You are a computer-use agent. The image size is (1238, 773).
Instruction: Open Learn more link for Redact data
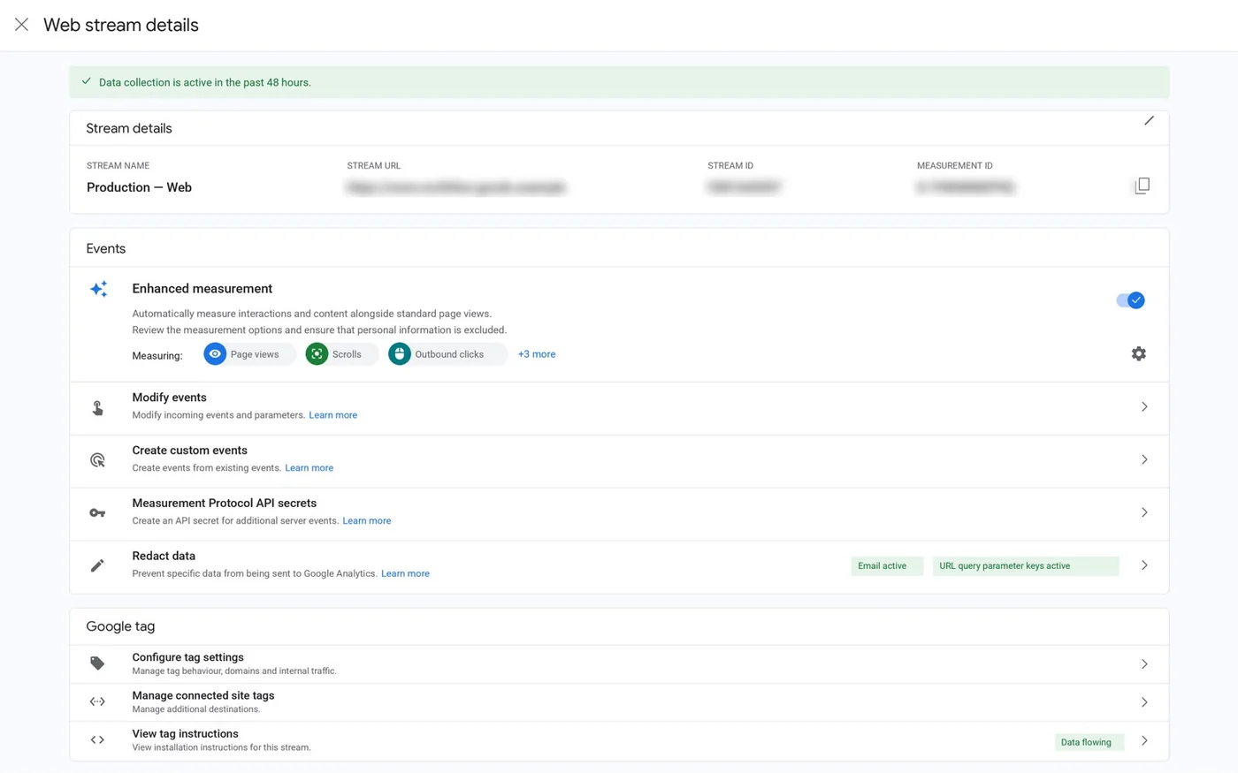pyautogui.click(x=406, y=574)
